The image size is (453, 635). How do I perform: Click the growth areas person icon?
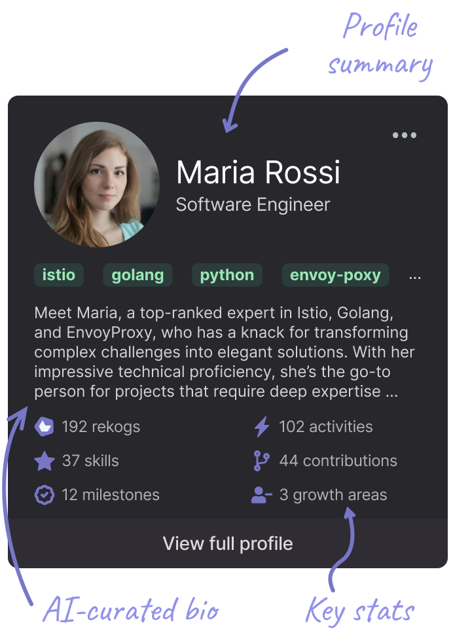[x=261, y=495]
